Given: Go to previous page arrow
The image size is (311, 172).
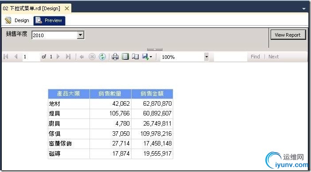Looking at the screenshot, I should coord(16,57).
